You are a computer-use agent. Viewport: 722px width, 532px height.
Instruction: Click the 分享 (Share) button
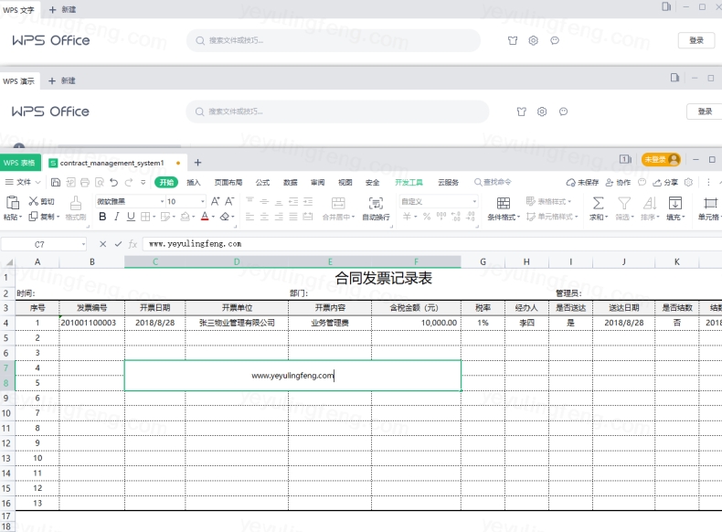coord(665,183)
